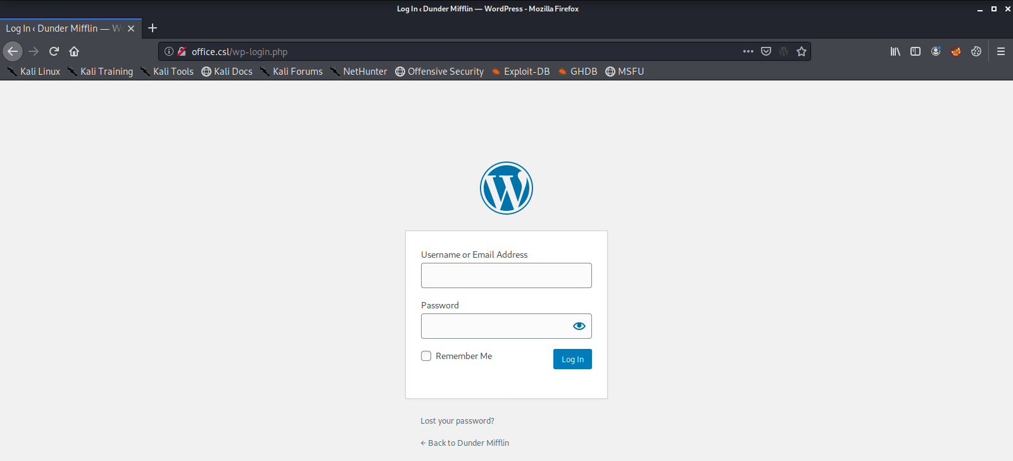
Task: Focus the Password input field
Action: pos(507,326)
